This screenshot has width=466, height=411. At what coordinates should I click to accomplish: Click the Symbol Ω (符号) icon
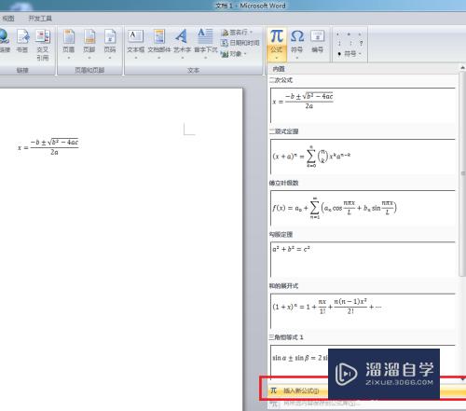(297, 36)
